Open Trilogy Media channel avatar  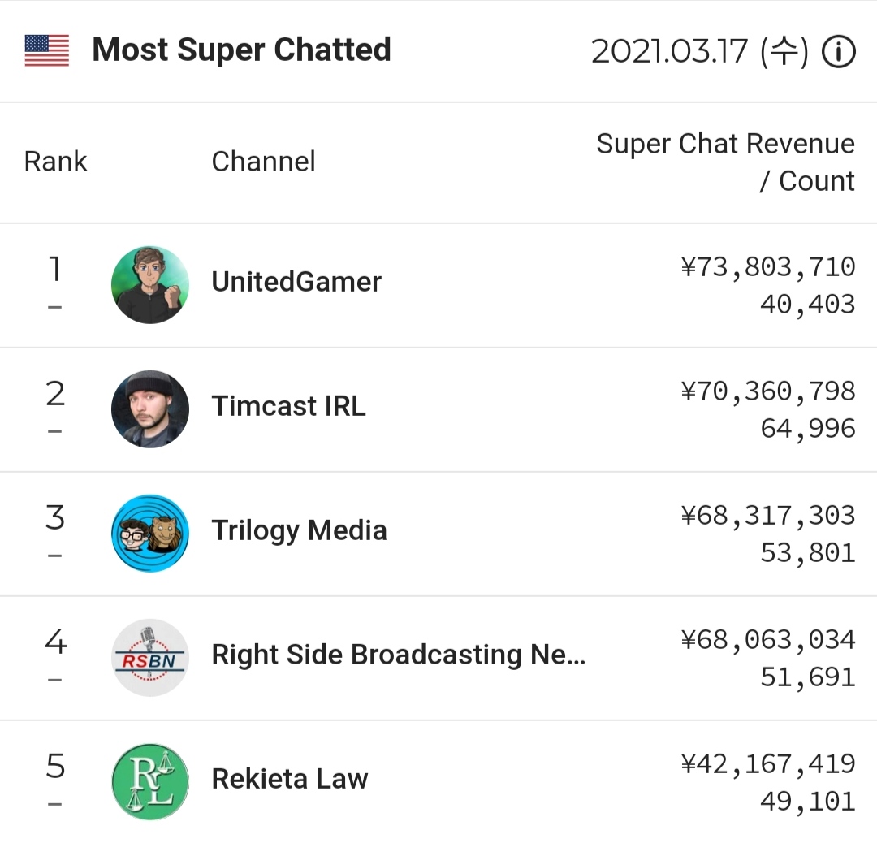click(150, 533)
